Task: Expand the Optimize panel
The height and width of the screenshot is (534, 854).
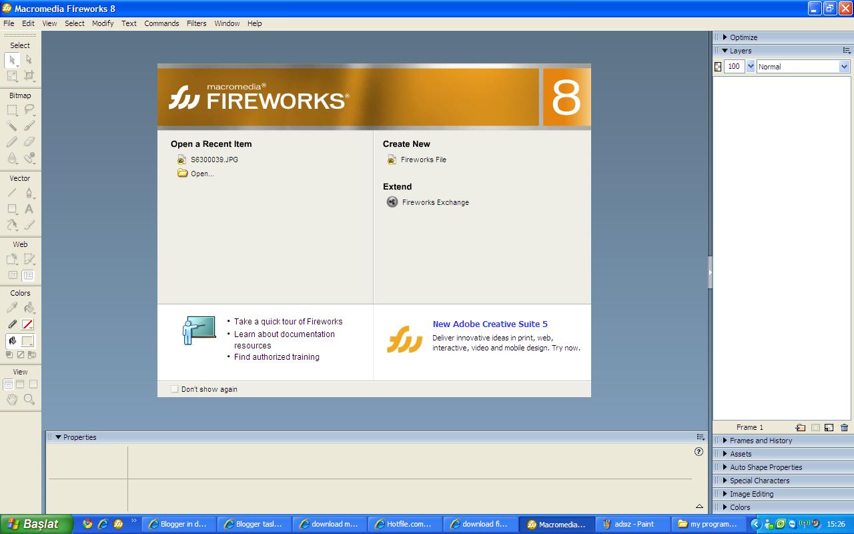Action: pos(725,37)
